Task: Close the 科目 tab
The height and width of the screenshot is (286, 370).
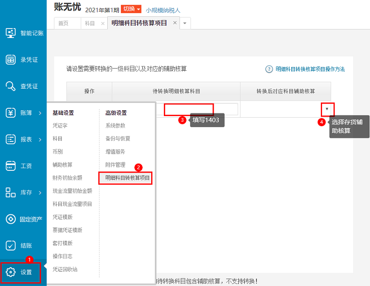Action: point(103,23)
